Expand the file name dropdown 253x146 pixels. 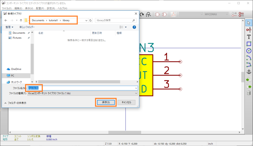(136, 88)
